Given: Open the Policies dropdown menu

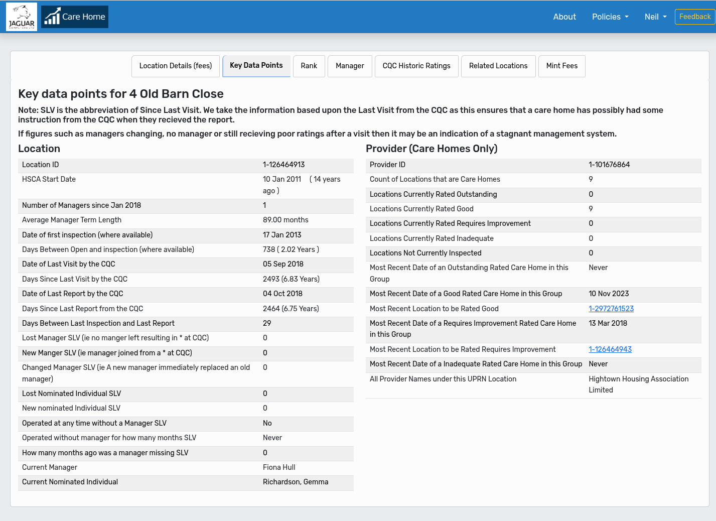Looking at the screenshot, I should pos(610,17).
